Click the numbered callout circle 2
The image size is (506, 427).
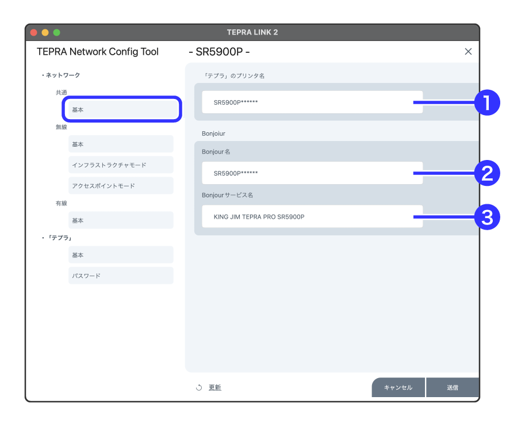point(487,173)
